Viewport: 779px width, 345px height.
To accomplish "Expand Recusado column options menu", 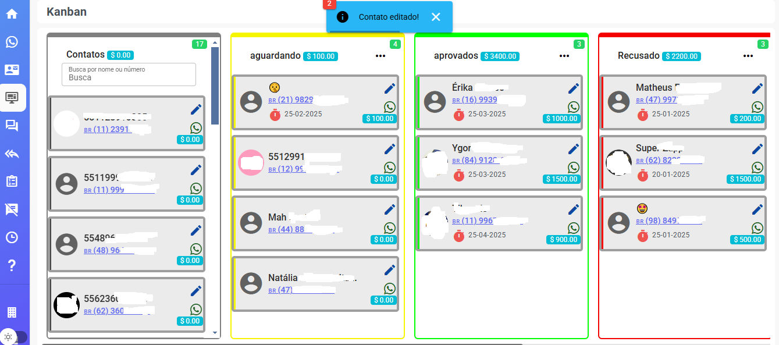I will (x=748, y=56).
